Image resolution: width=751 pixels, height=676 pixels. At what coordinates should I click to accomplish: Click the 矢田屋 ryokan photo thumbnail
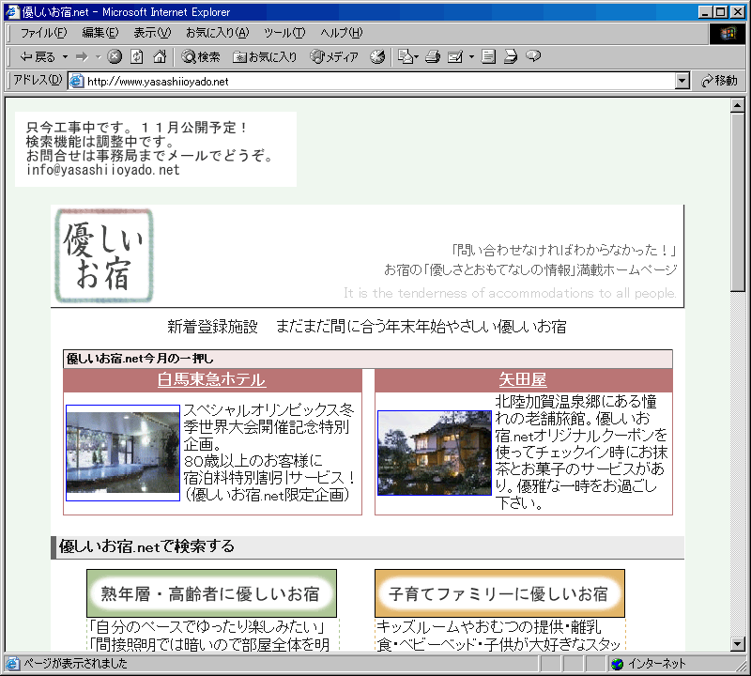(x=435, y=453)
